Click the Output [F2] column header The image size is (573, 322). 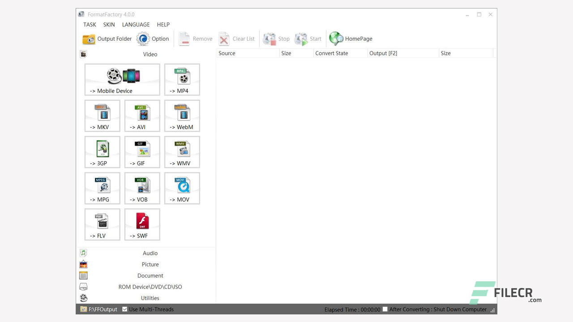pos(403,53)
